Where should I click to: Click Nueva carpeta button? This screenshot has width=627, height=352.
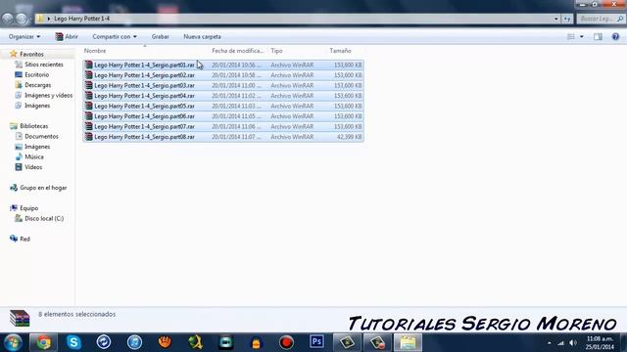pos(202,37)
